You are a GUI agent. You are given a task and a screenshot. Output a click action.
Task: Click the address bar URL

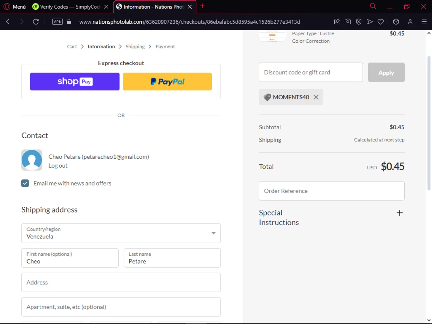(x=190, y=22)
